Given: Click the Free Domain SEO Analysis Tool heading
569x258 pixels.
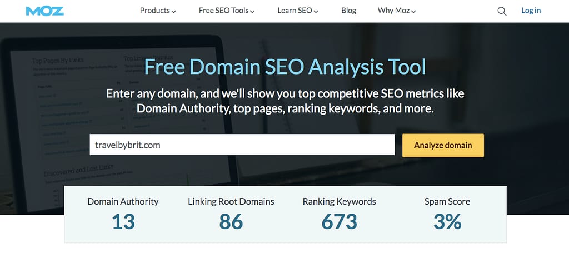Looking at the screenshot, I should point(284,67).
